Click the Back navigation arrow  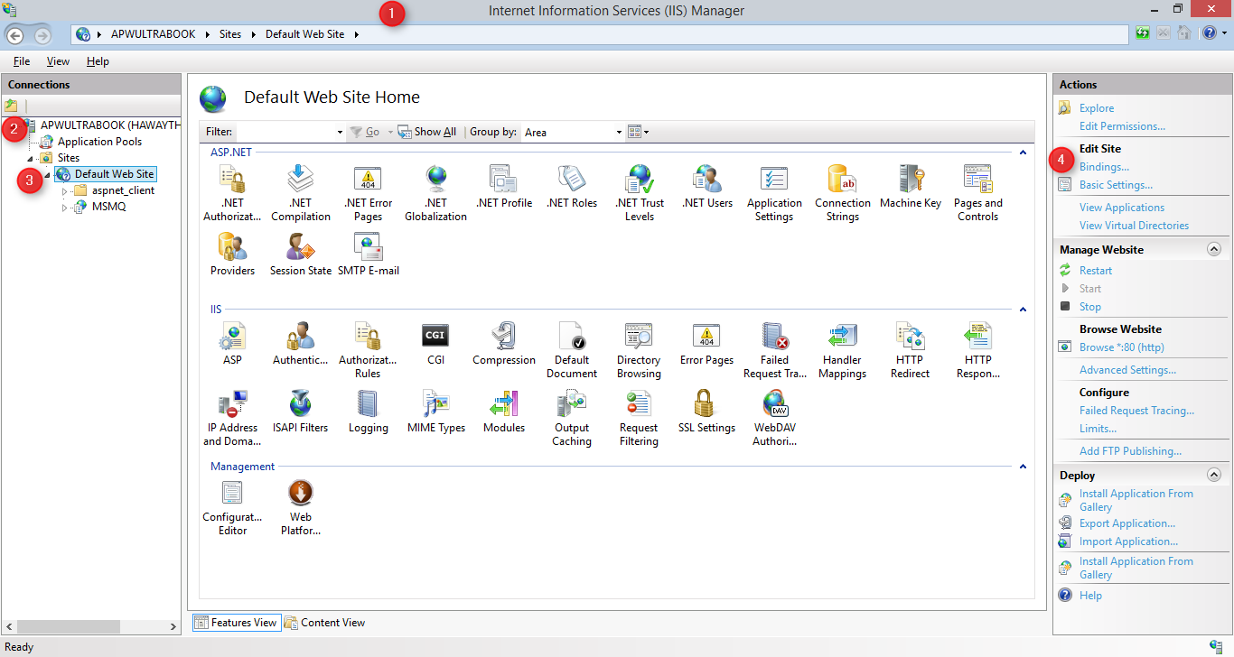tap(15, 35)
